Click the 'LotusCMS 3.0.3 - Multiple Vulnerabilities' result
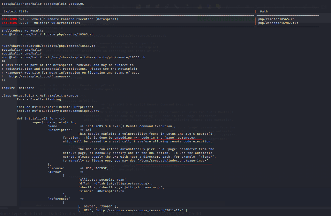The image size is (331, 216). tap(41, 23)
